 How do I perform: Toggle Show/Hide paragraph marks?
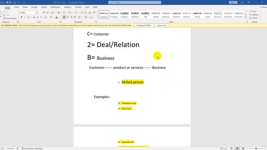tap(94, 12)
